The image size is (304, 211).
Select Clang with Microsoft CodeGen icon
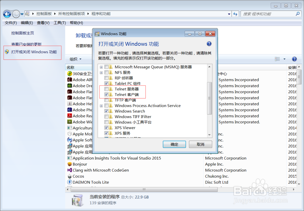[x=69, y=170]
